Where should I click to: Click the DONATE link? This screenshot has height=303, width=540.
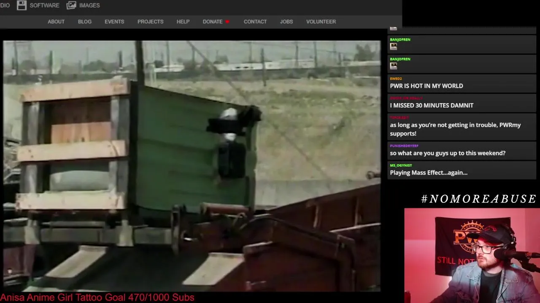(213, 21)
